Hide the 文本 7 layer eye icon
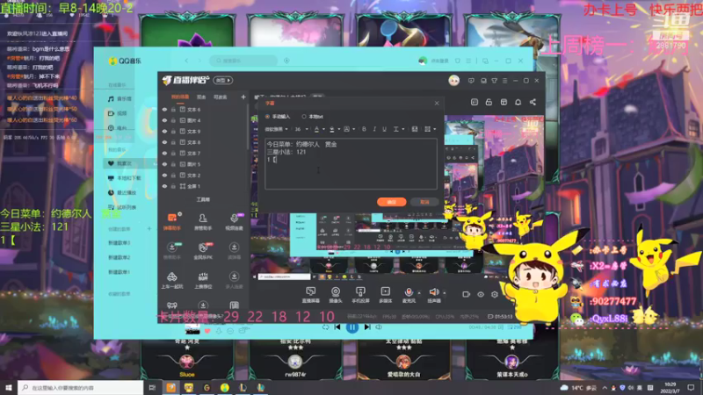The image size is (703, 395). [x=164, y=153]
